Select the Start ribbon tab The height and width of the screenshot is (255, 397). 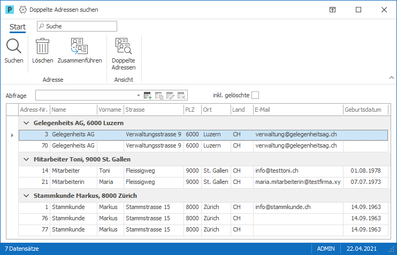(x=18, y=27)
